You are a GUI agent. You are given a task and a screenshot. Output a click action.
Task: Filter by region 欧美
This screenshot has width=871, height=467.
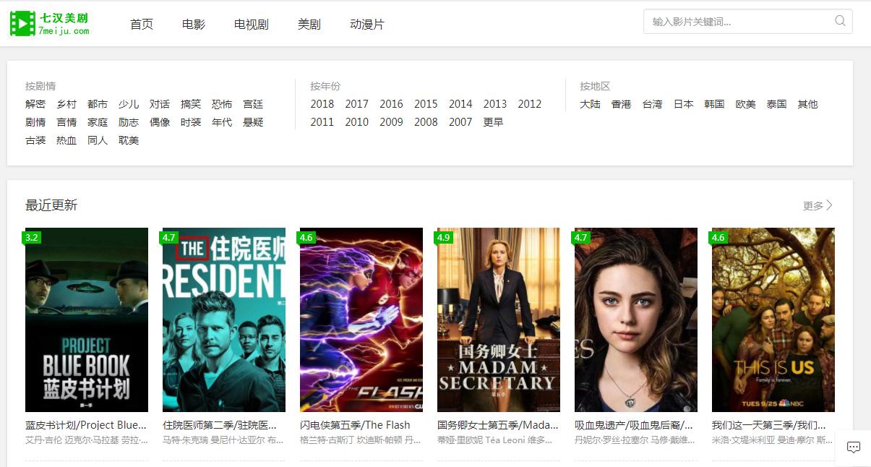point(745,104)
